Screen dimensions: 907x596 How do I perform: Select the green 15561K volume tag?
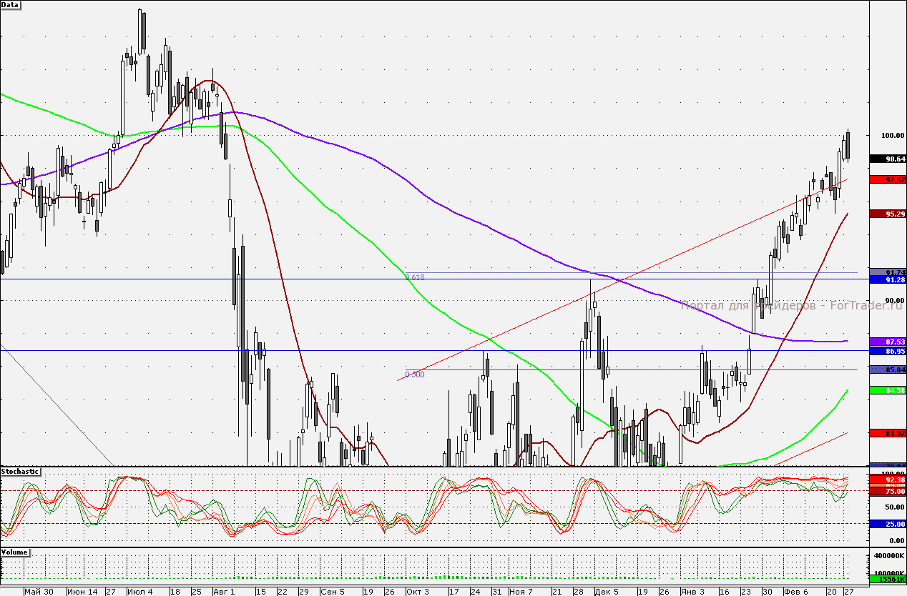coord(887,580)
